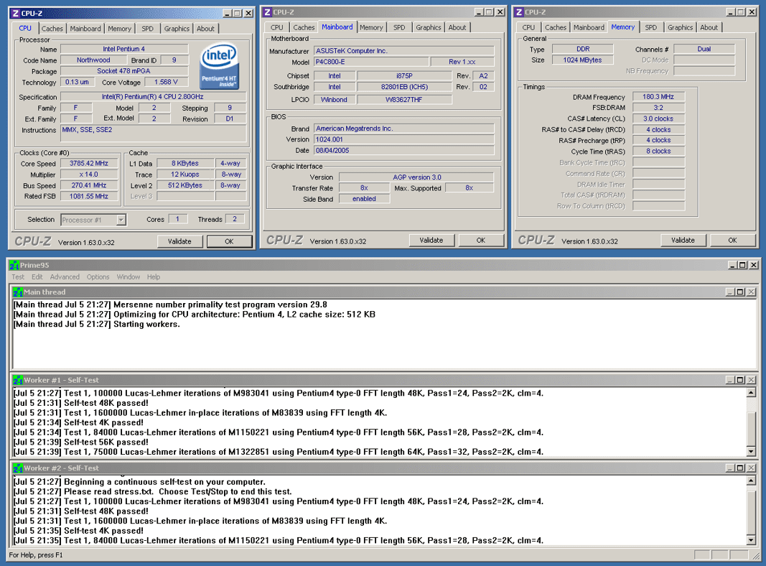The width and height of the screenshot is (766, 566).
Task: Open About tab in the CPU window
Action: (x=205, y=29)
